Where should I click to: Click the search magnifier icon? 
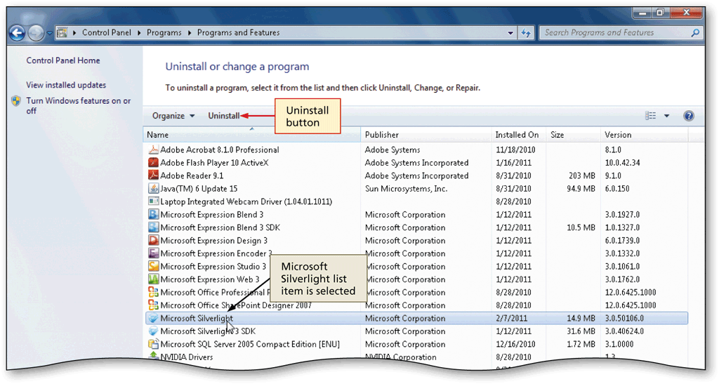(695, 32)
